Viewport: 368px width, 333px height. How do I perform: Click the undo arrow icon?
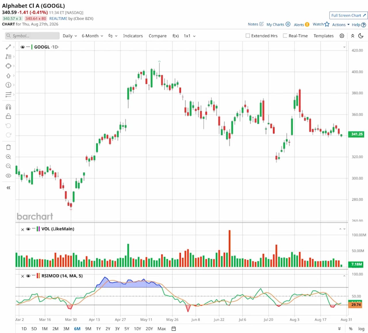pyautogui.click(x=8, y=126)
